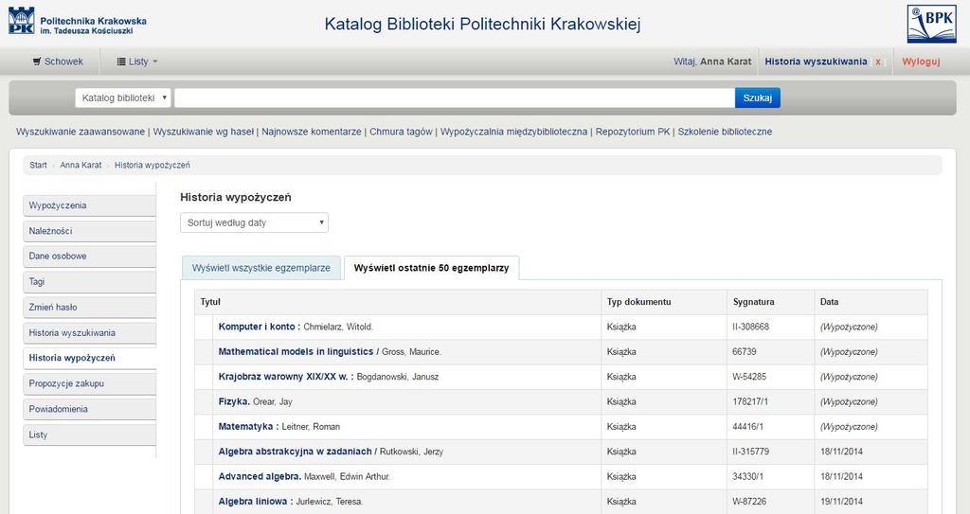The image size is (970, 514).
Task: Click Historia wypożyczeń breadcrumb
Action: 153,165
